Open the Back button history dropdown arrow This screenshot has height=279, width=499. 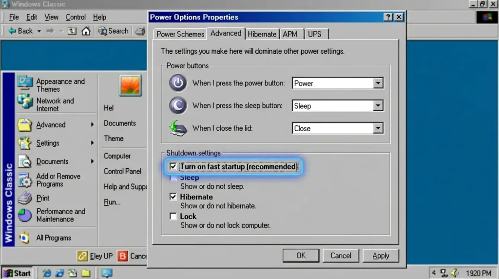click(39, 31)
